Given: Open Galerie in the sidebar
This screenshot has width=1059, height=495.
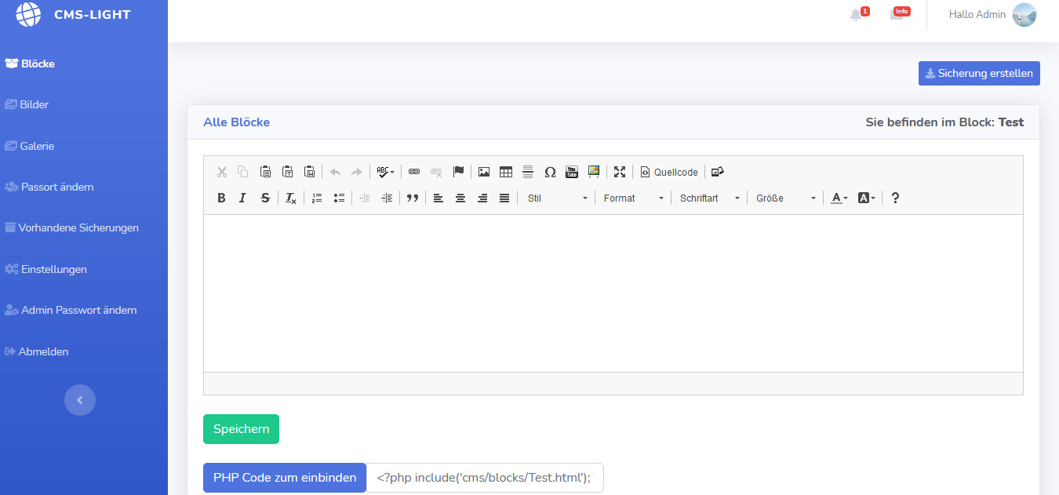Looking at the screenshot, I should coord(37,146).
